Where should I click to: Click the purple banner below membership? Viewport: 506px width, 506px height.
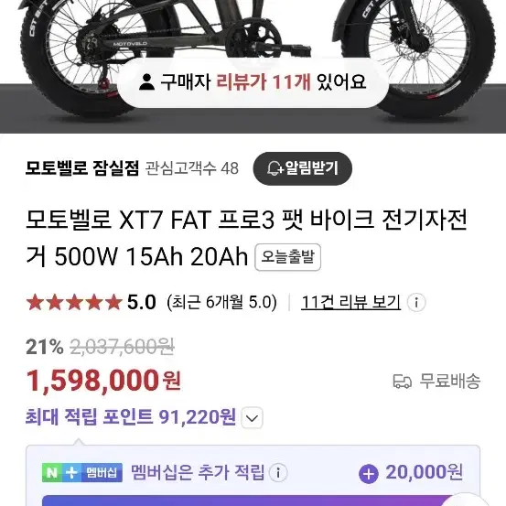[253, 501]
